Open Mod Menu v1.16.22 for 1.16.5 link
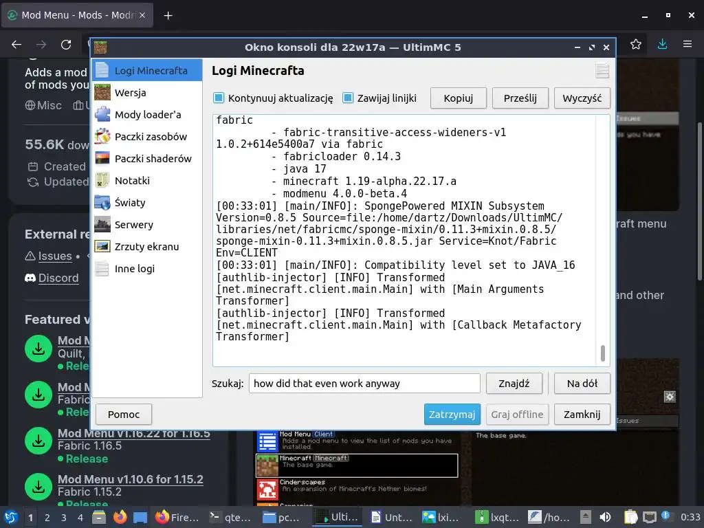Screen dimensions: 704x528 134,433
